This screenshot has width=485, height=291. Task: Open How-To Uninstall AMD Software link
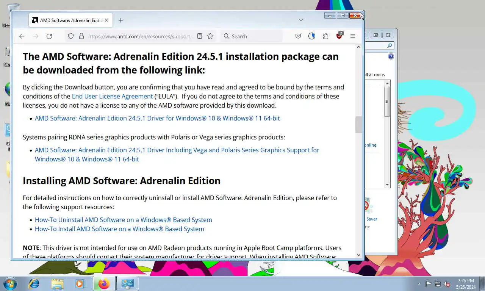(x=124, y=220)
